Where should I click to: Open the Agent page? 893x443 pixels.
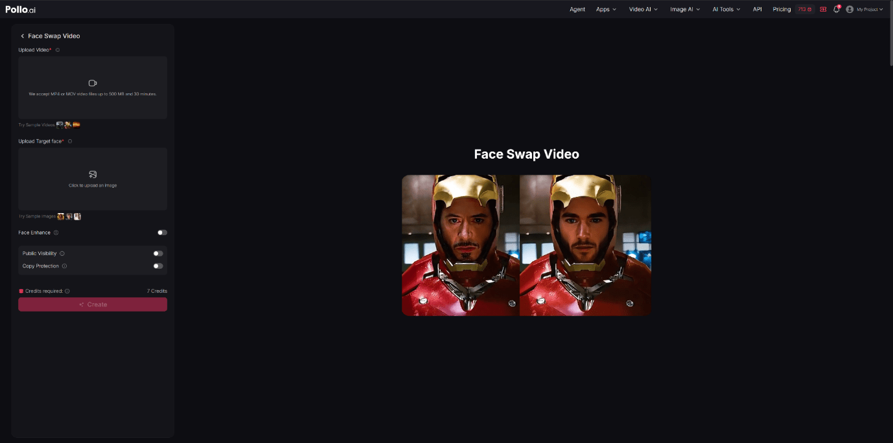coord(577,9)
